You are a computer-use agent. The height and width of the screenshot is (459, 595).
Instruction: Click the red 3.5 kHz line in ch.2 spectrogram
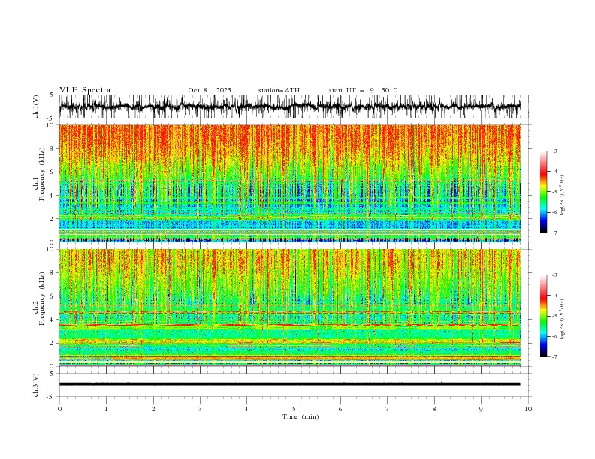pyautogui.click(x=289, y=325)
